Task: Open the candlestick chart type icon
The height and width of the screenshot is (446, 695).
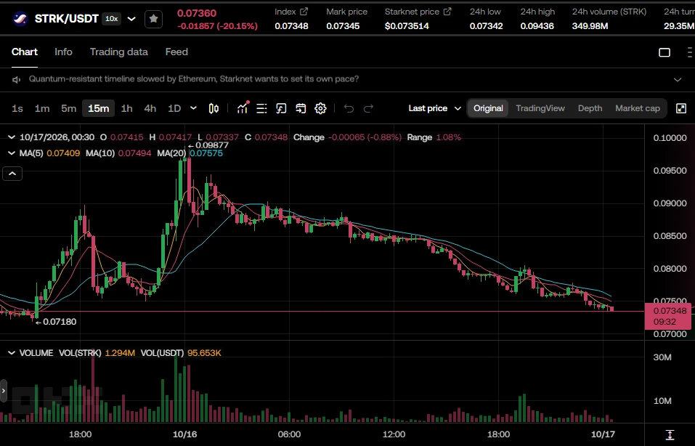Action: 214,108
